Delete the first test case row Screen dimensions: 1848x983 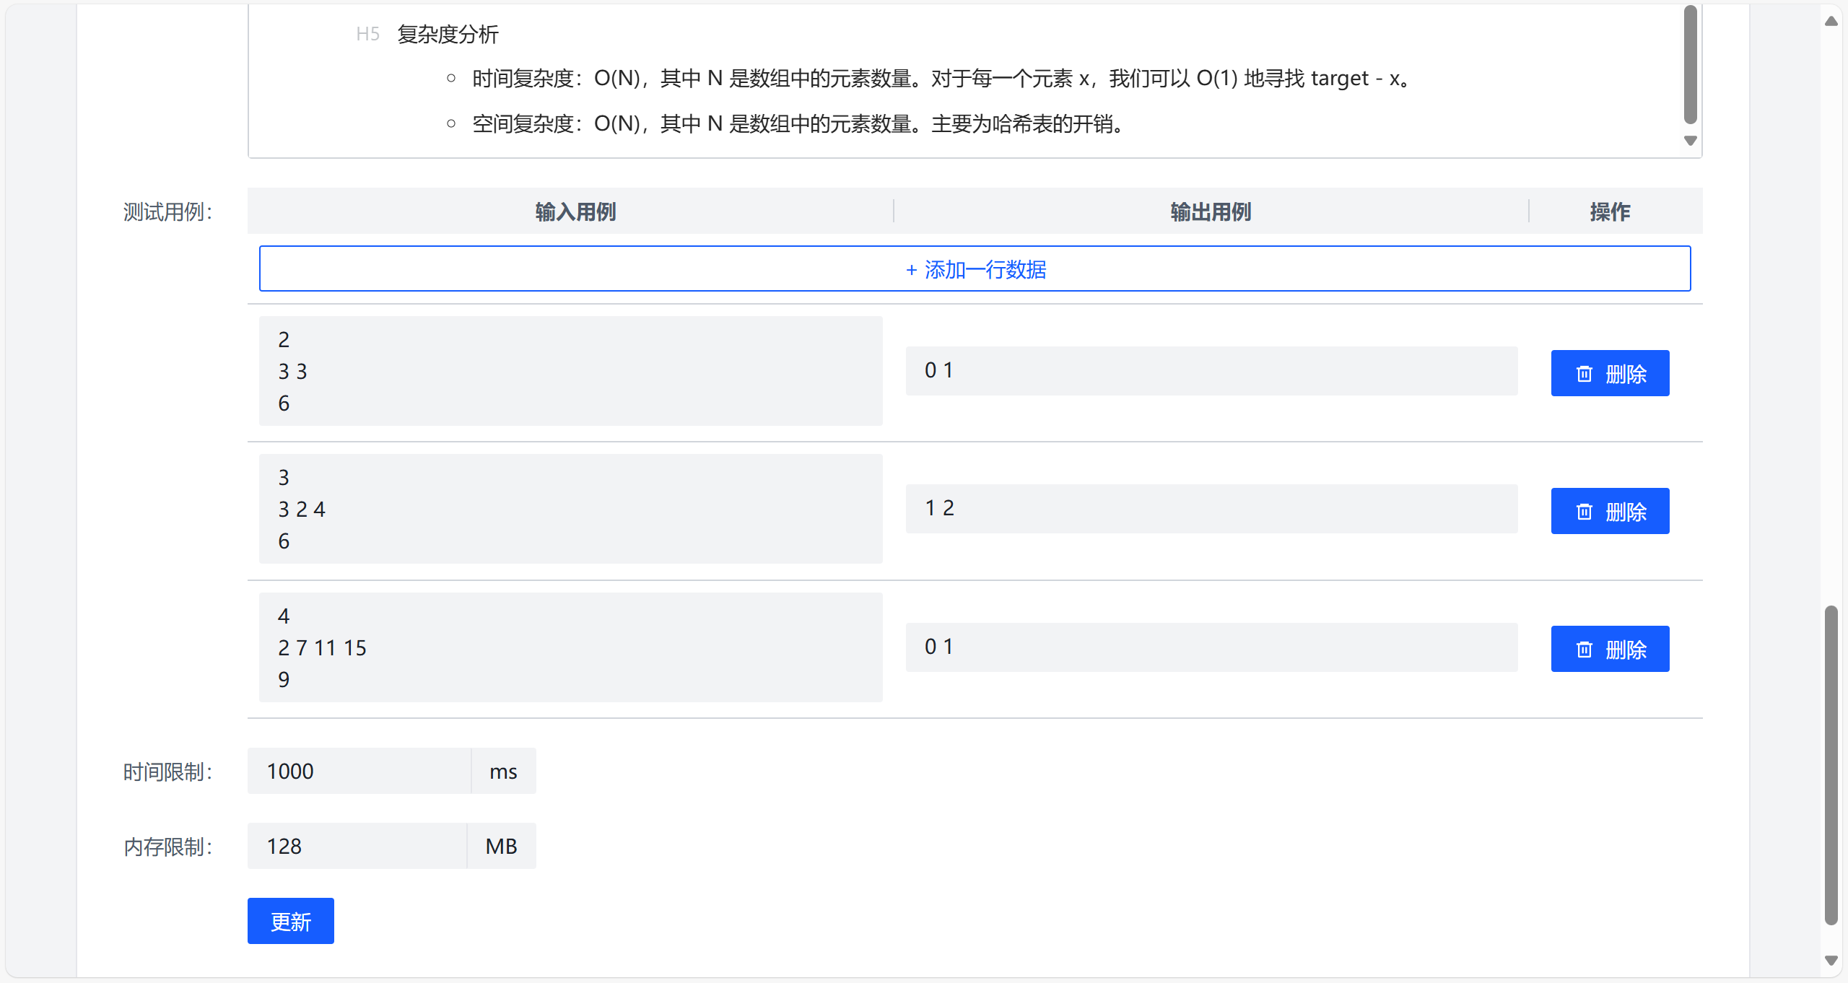pos(1609,373)
